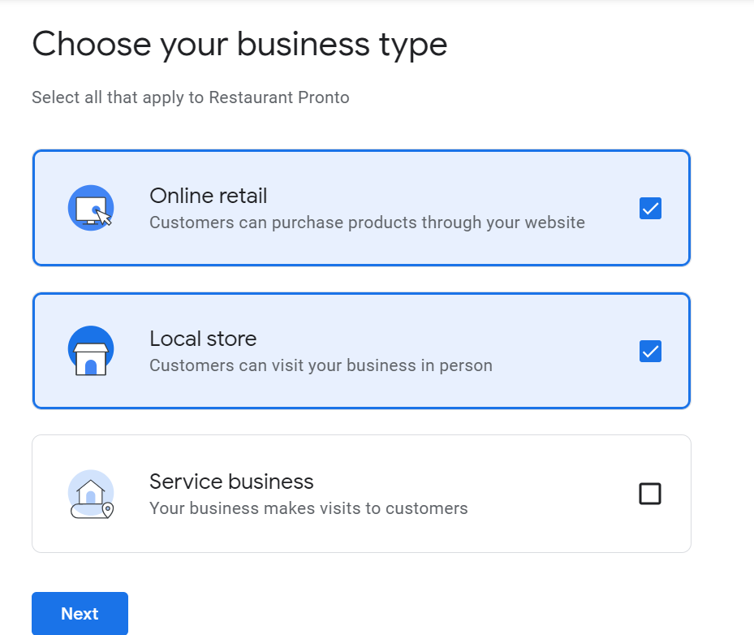754x635 pixels.
Task: Enable the Service business checkbox
Action: (x=649, y=493)
